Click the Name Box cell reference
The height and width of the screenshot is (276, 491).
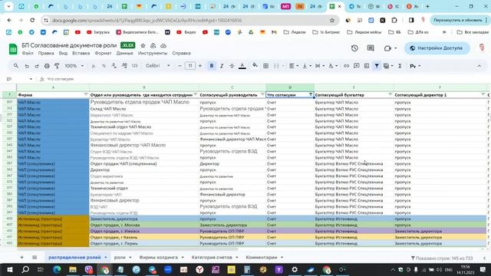tap(18, 79)
